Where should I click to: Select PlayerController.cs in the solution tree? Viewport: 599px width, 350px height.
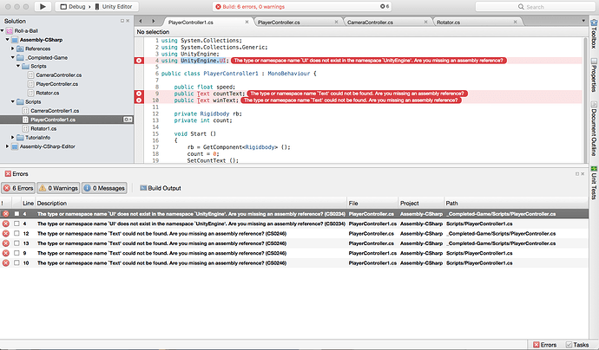point(57,84)
